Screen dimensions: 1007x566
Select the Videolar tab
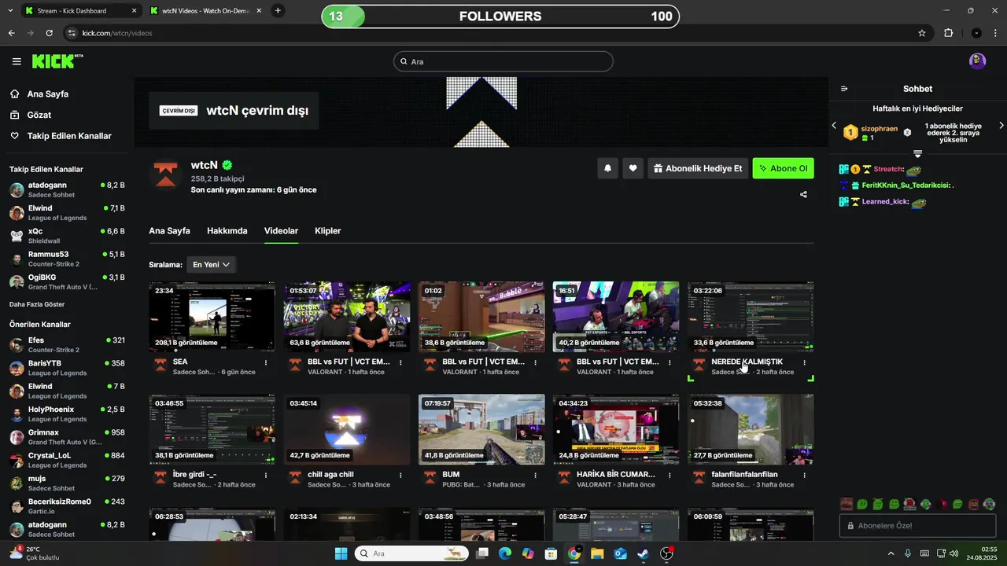[x=281, y=231]
